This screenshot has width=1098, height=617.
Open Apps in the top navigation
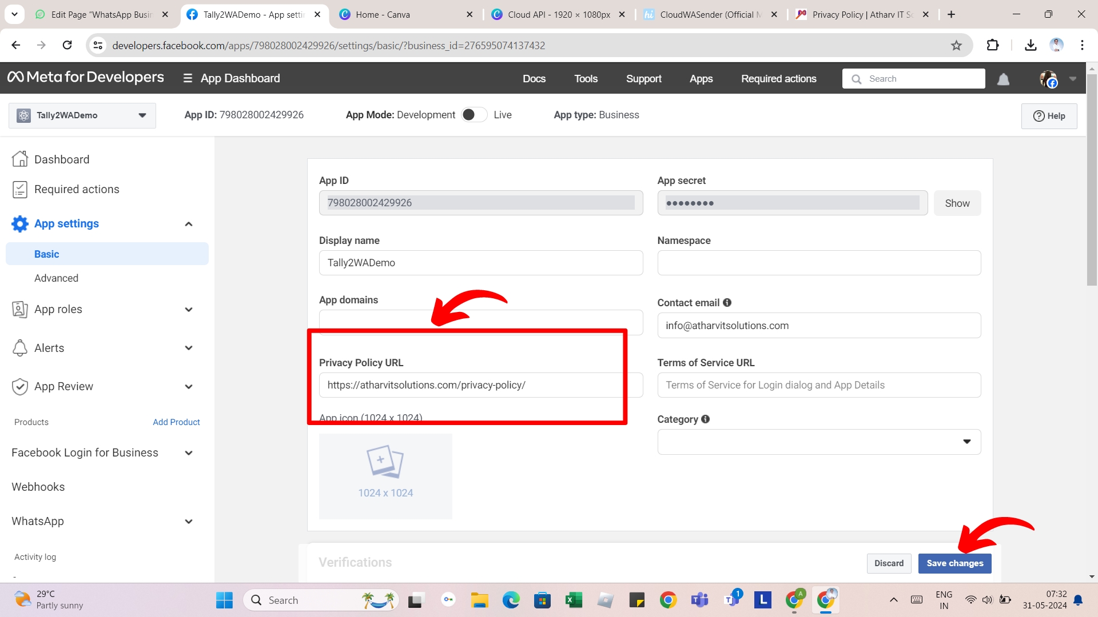[701, 79]
